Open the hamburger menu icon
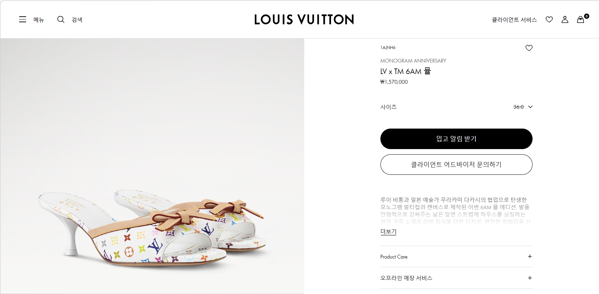This screenshot has width=599, height=294. 23,19
